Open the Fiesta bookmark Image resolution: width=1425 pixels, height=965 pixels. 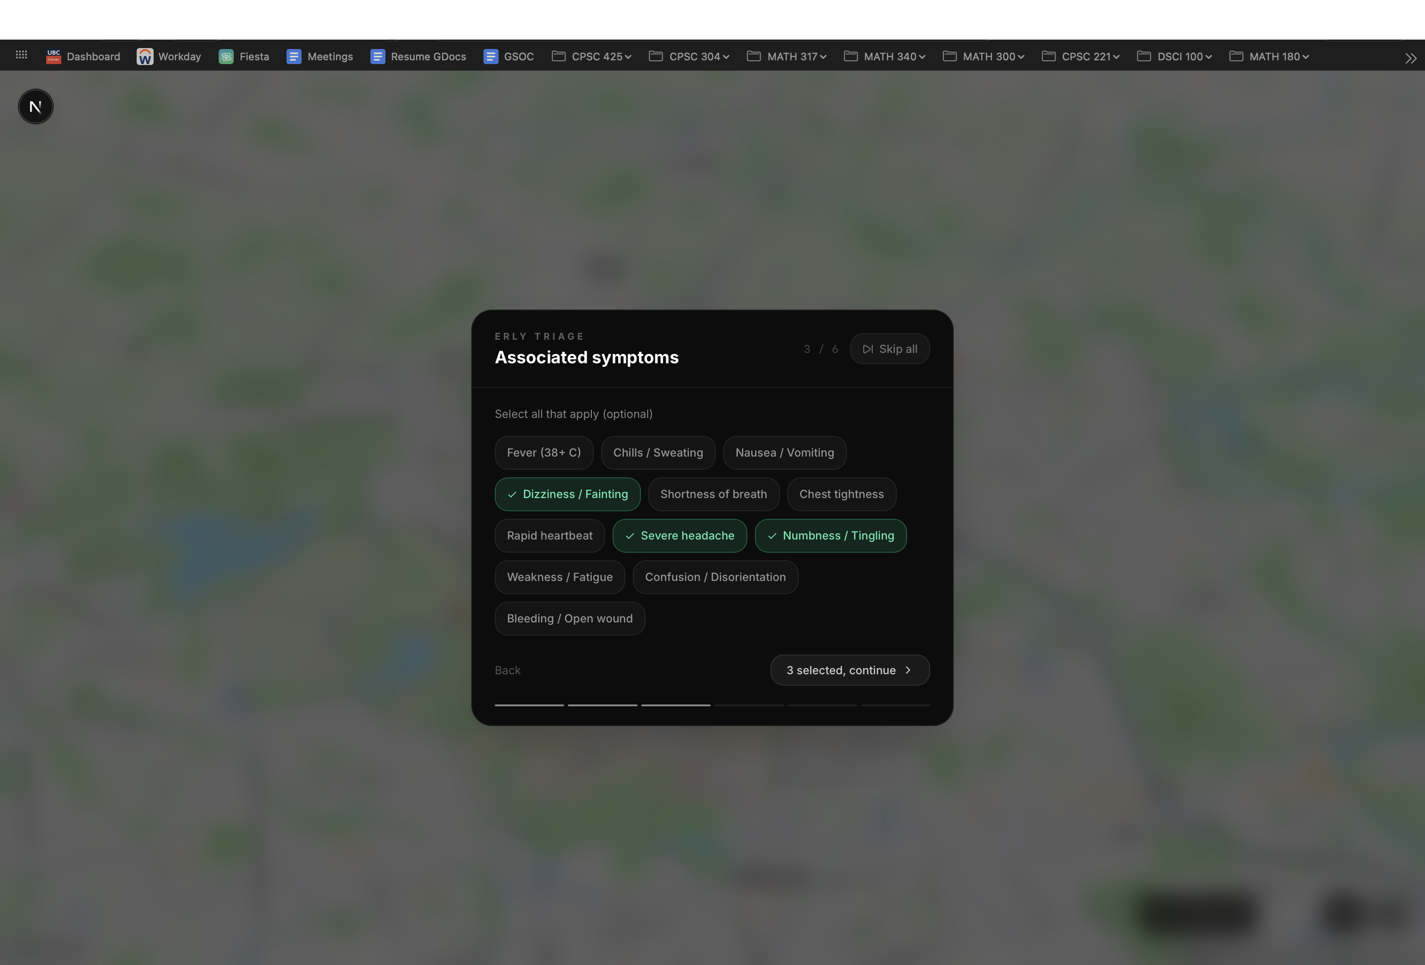click(244, 57)
